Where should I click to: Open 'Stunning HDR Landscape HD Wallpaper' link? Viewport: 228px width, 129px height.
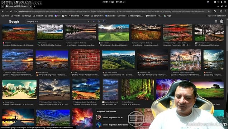[x=18, y=45]
